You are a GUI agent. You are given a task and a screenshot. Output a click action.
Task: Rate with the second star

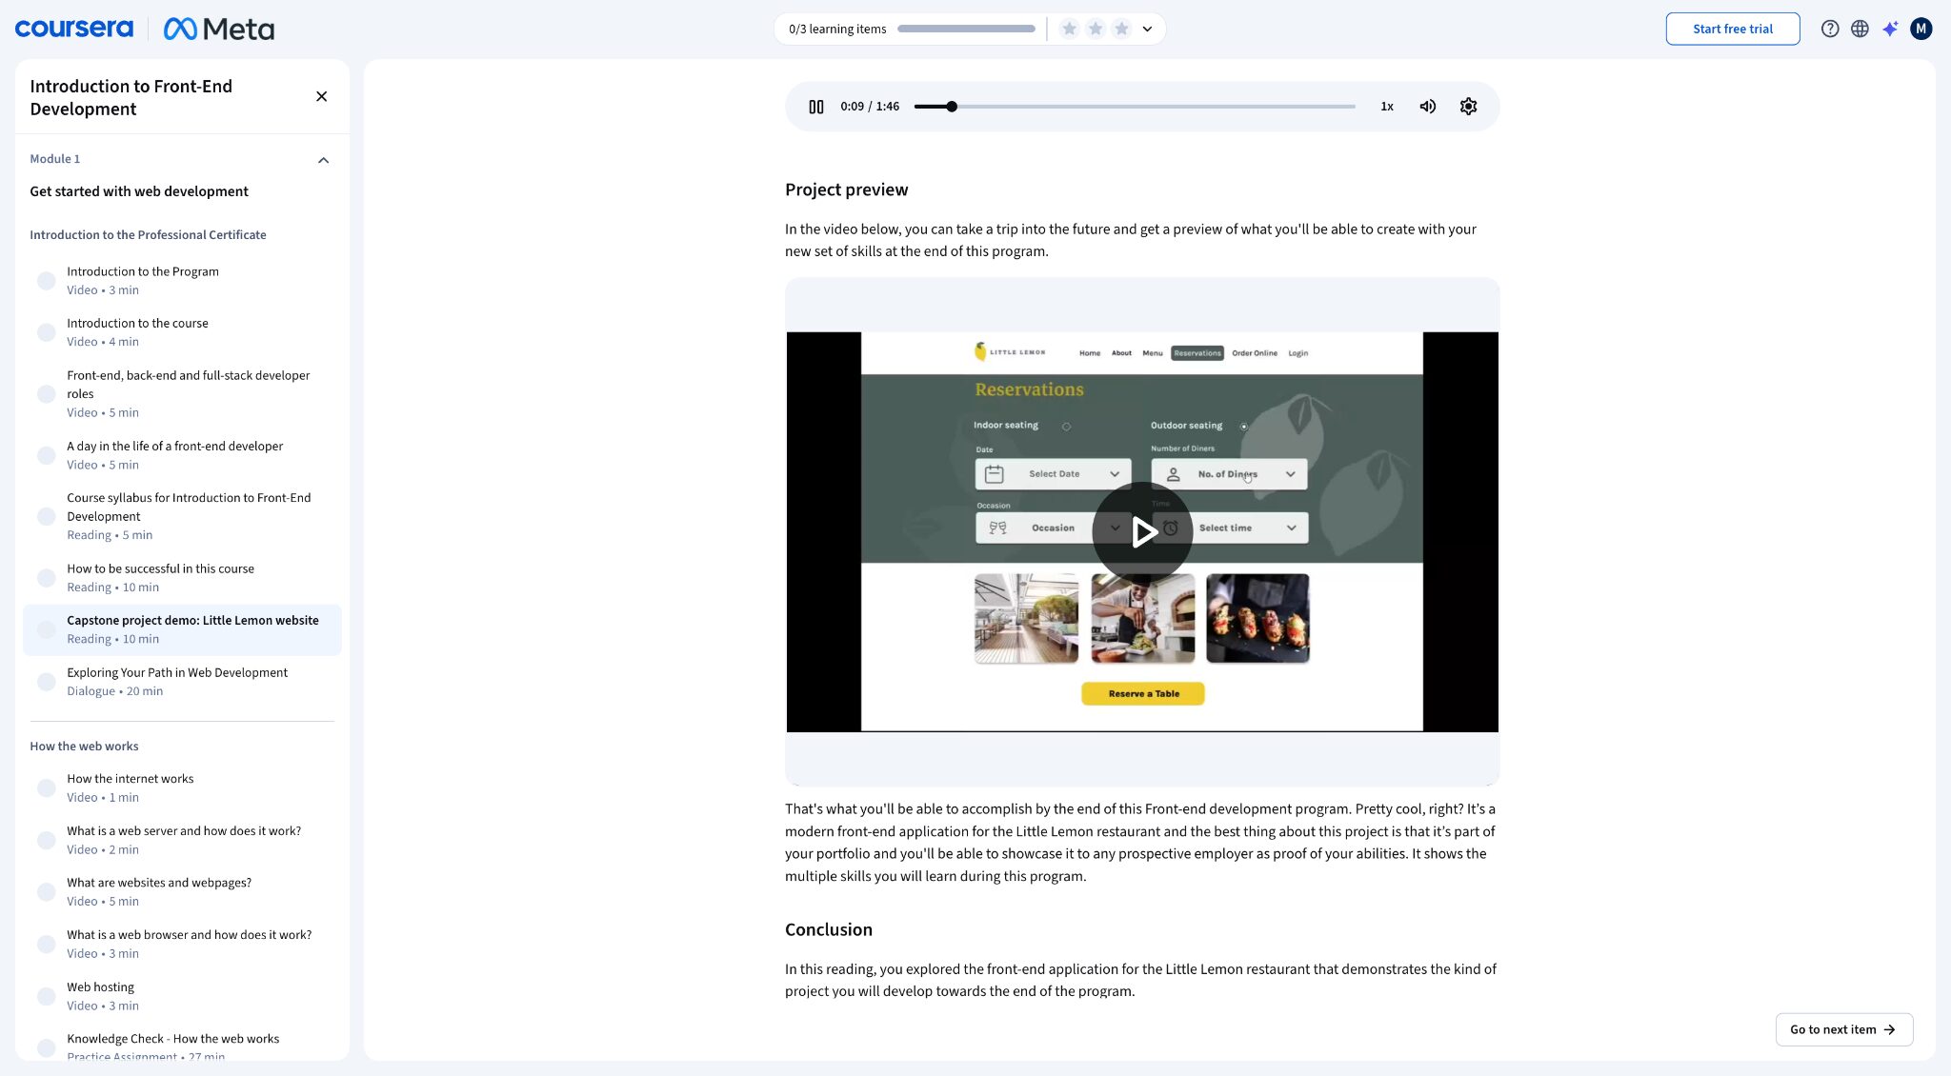[x=1096, y=29]
